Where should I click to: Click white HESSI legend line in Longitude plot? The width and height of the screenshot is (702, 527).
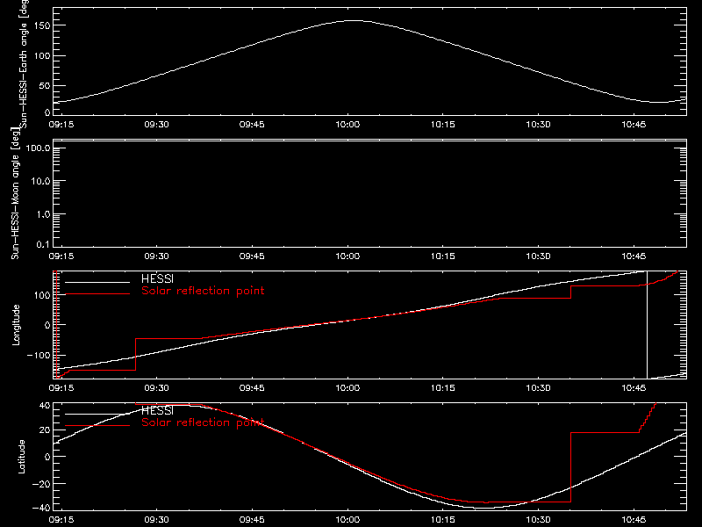pyautogui.click(x=97, y=282)
